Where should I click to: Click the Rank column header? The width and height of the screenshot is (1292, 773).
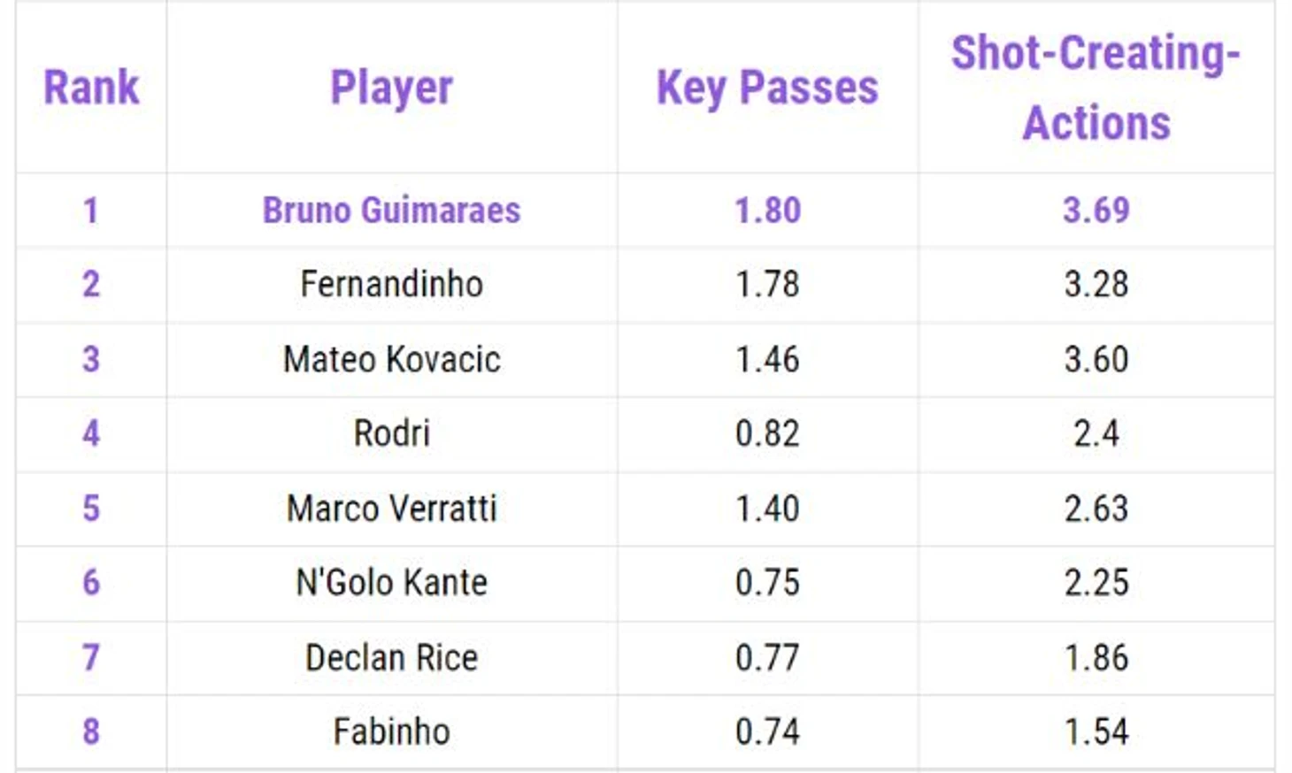coord(91,88)
